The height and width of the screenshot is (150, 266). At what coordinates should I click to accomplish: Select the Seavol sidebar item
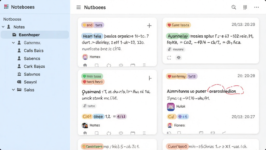click(30, 82)
